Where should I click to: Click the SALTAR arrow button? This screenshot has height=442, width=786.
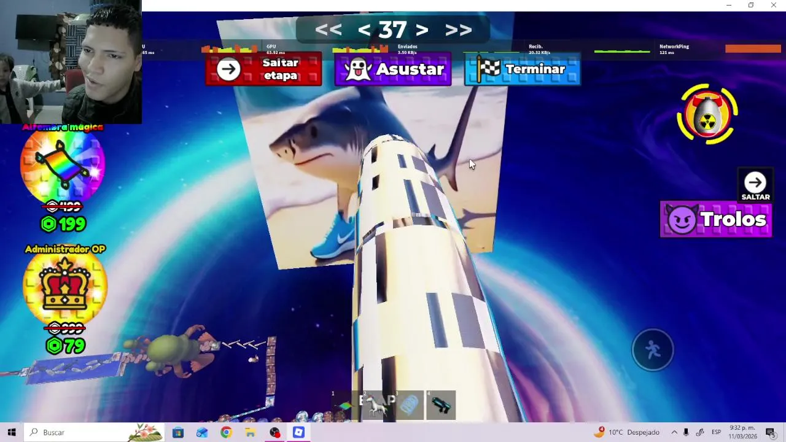(x=755, y=186)
